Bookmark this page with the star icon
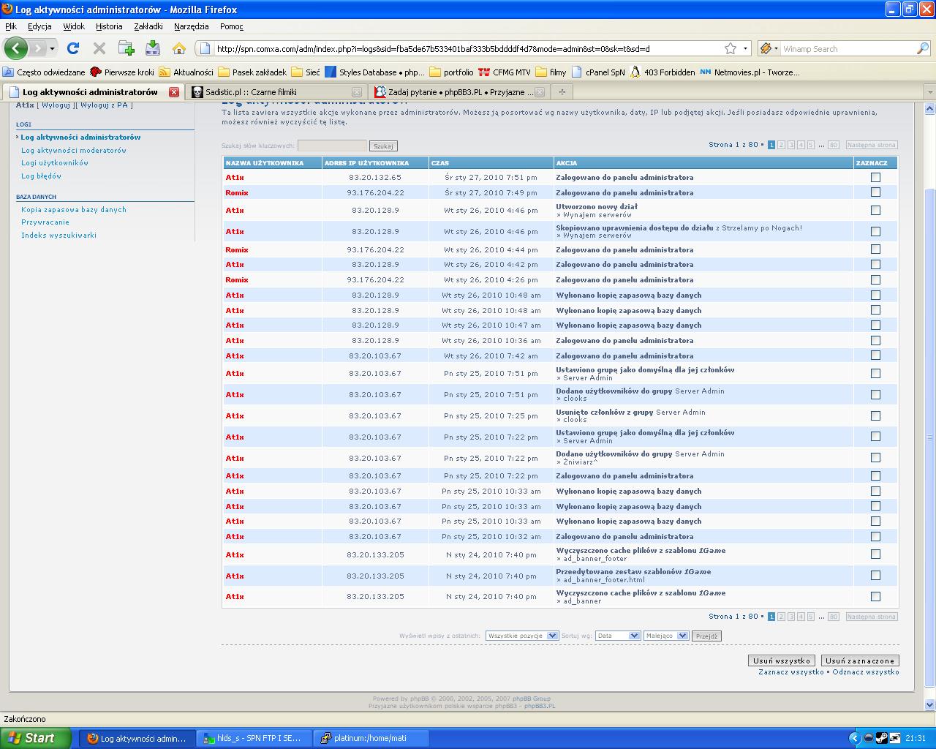Screen dimensions: 936x749 [x=731, y=49]
